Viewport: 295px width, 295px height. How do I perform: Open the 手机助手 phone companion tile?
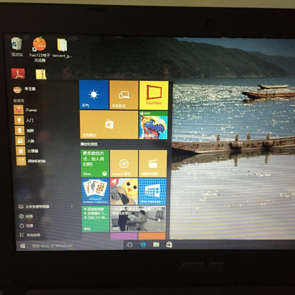click(x=124, y=95)
